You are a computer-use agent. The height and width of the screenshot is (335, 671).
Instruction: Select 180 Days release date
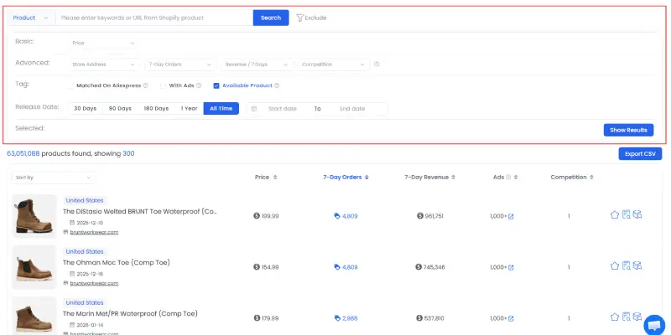pos(156,109)
